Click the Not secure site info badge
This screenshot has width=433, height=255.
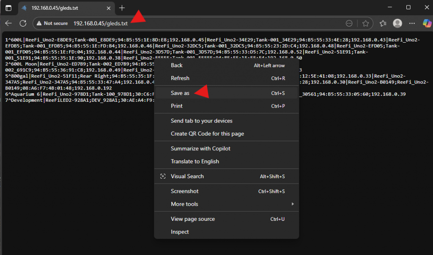[x=52, y=24]
